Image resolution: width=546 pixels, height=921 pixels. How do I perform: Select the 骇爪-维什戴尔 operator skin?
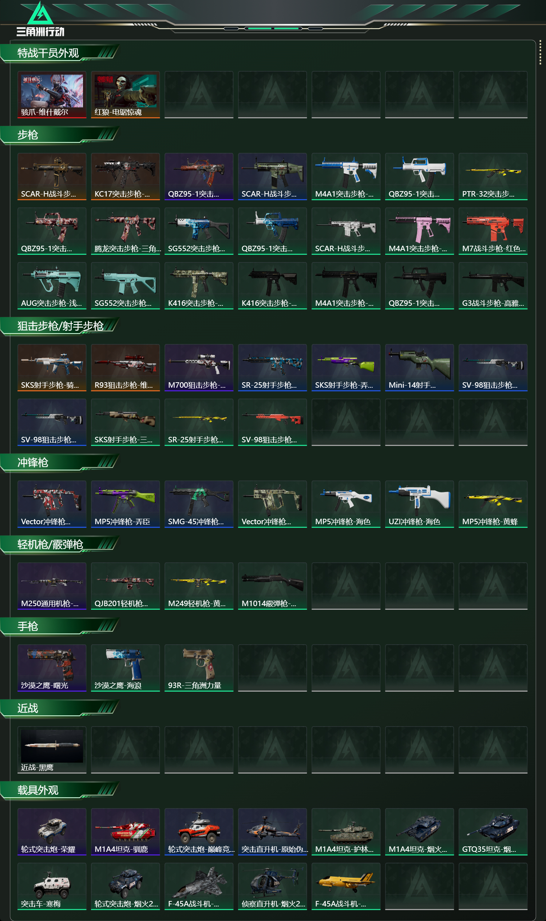click(52, 95)
